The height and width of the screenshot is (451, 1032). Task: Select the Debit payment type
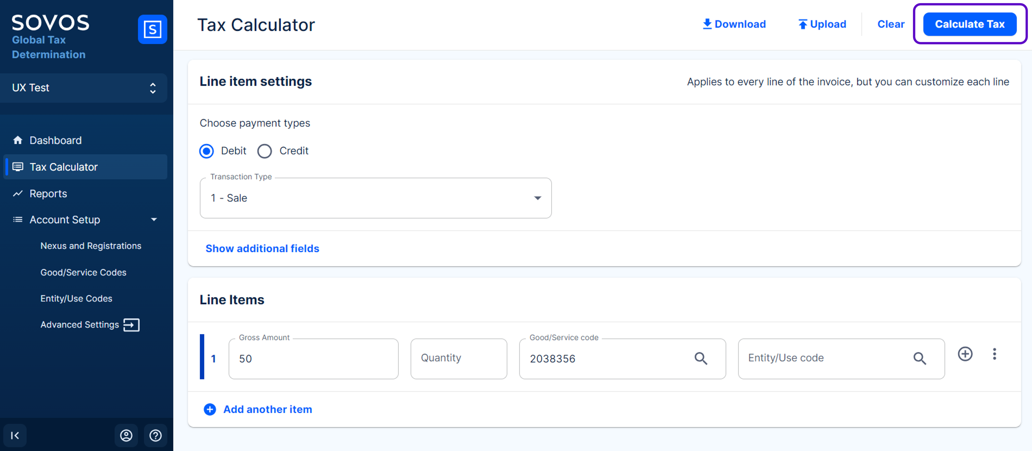point(207,151)
